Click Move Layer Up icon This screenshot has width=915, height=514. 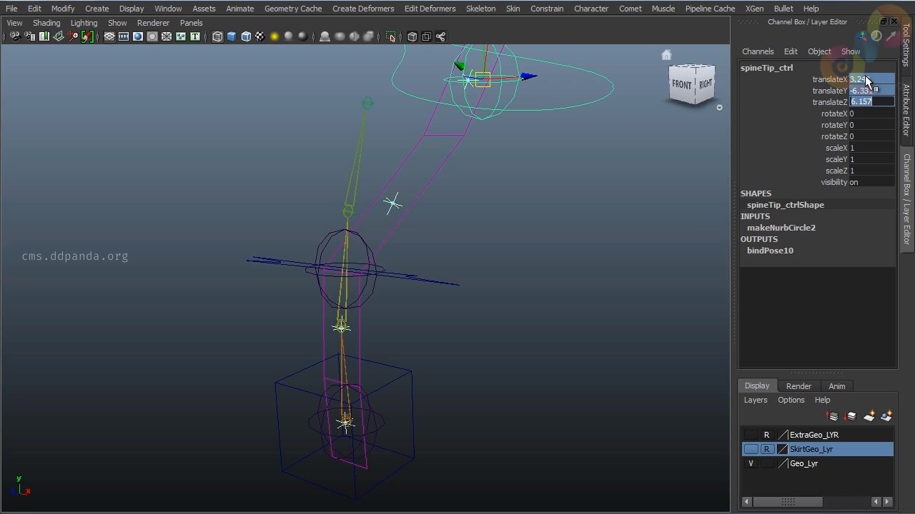click(x=832, y=416)
